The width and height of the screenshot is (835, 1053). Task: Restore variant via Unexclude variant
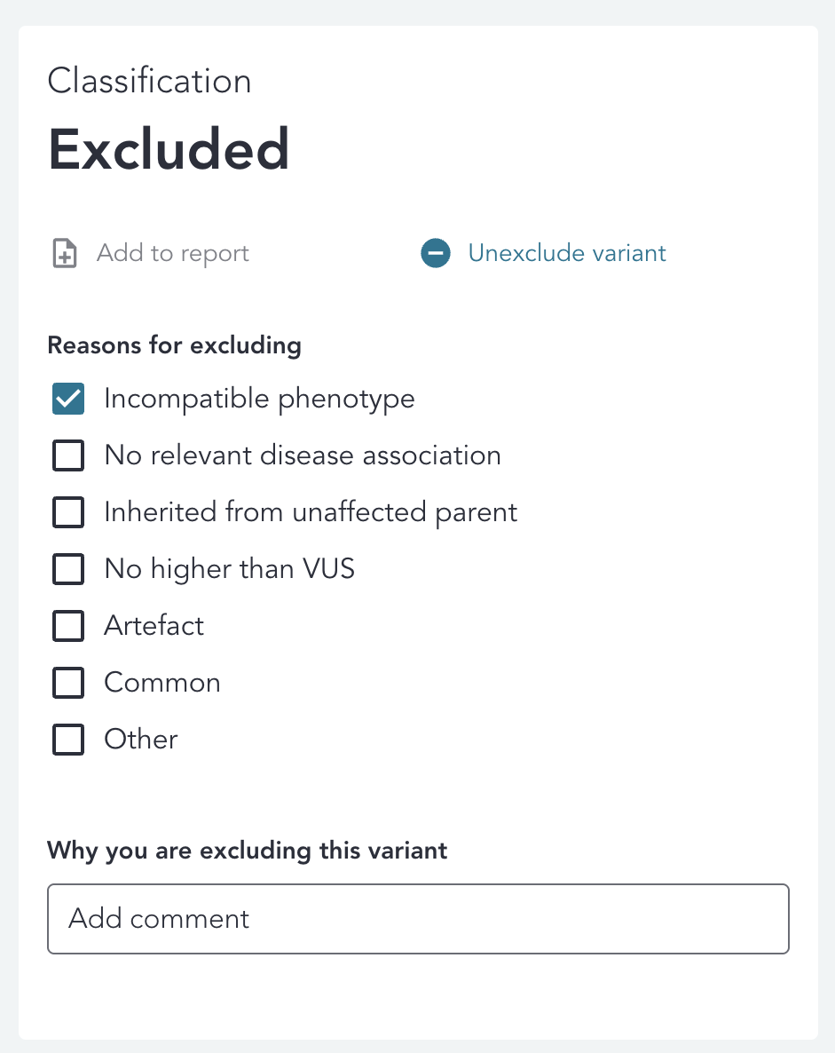(567, 253)
